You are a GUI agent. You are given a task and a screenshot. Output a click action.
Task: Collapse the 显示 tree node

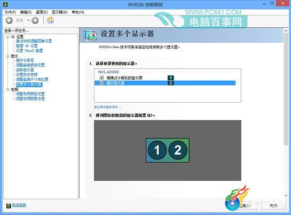(7, 56)
